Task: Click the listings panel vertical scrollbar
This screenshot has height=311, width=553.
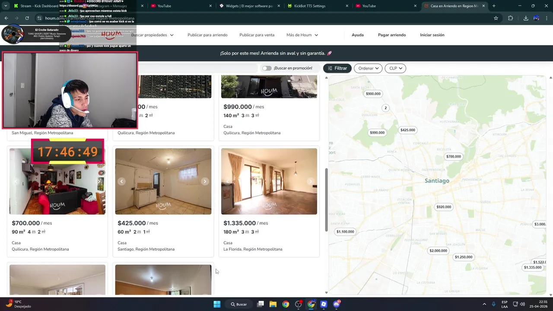Action: tap(326, 200)
